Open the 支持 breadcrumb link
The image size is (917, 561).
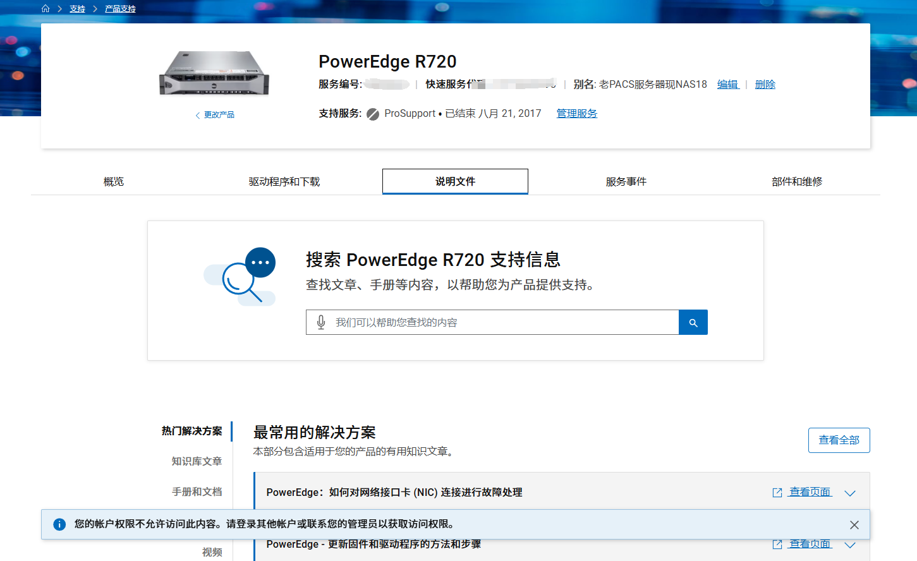(x=77, y=9)
